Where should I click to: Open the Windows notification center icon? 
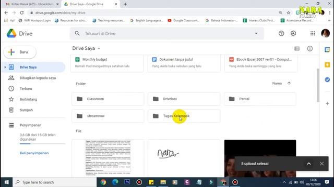327,182
